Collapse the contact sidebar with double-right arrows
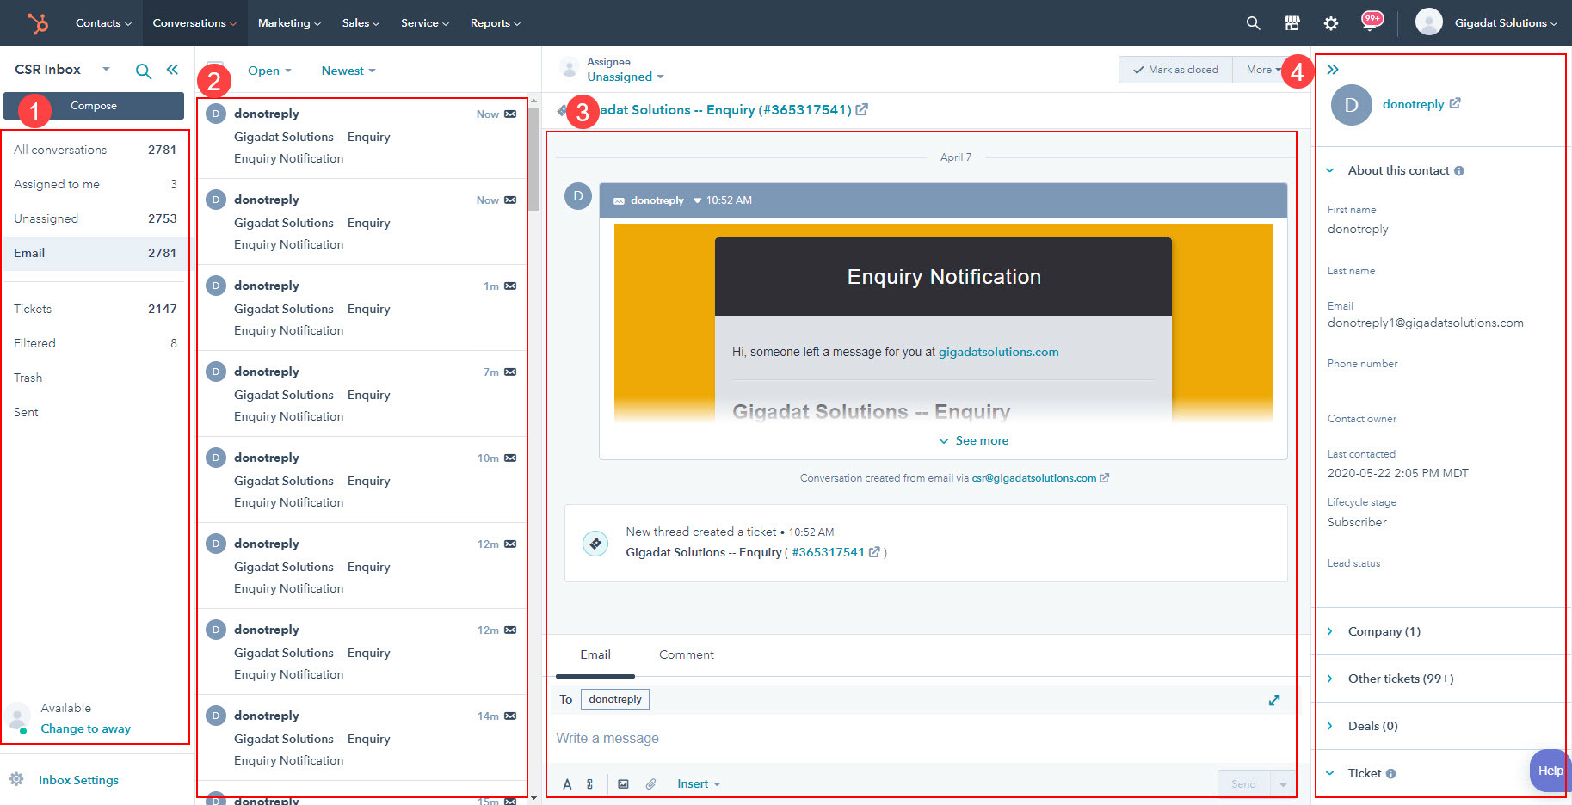The width and height of the screenshot is (1572, 805). click(1333, 70)
